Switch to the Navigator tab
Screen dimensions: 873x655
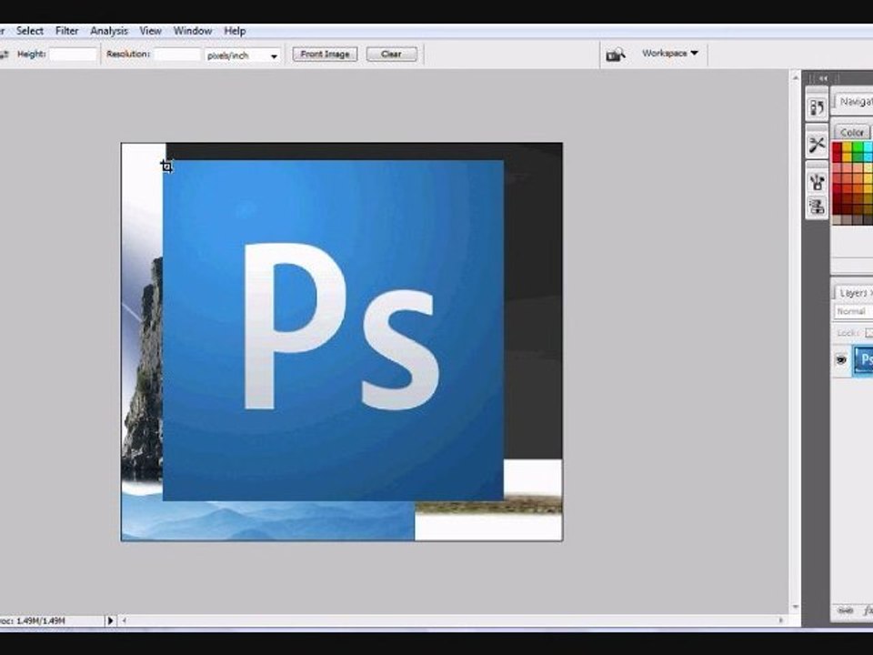click(x=855, y=102)
